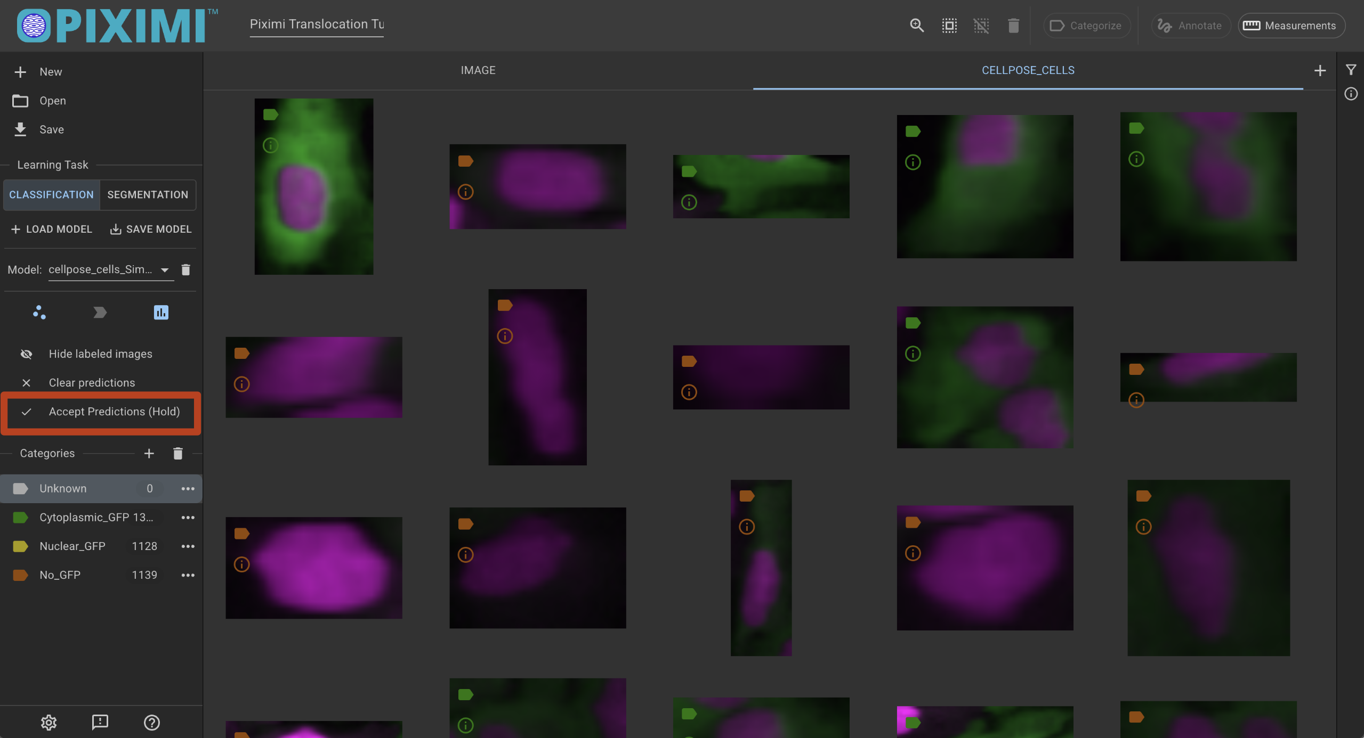
Task: Open options dots for Unknown category
Action: point(188,488)
